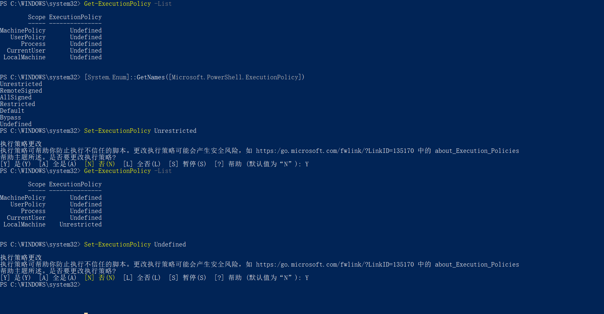Click the [S] 暂停(S) option in second prompt
Screen dimensions: 604x314
[x=188, y=278]
